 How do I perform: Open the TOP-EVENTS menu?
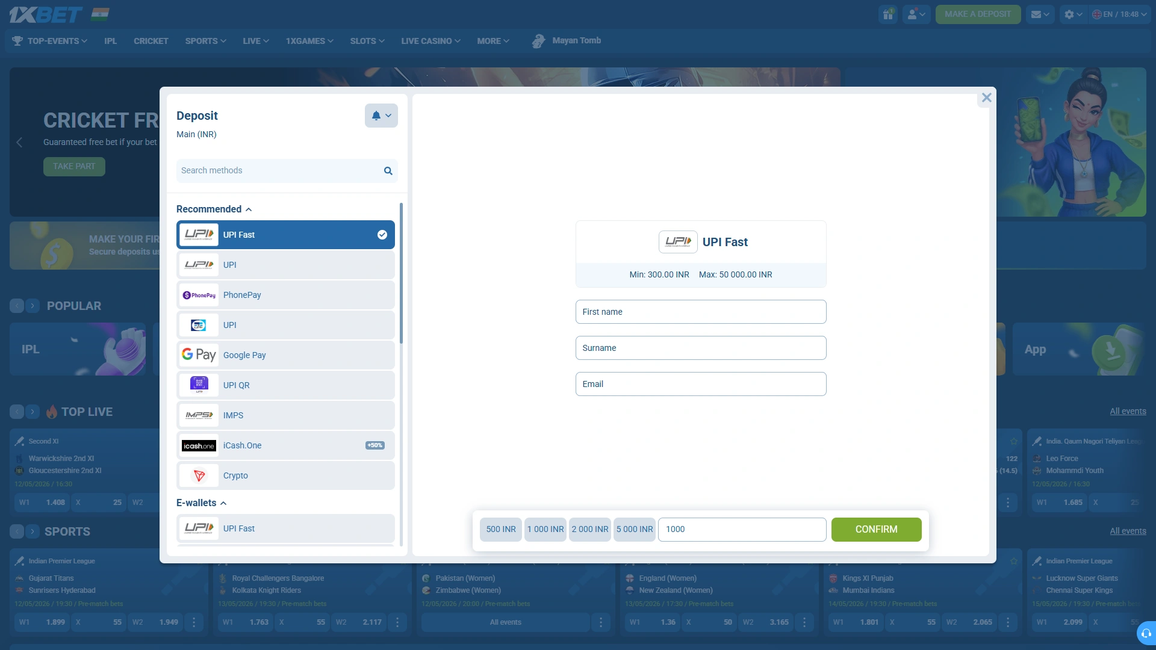coord(50,41)
